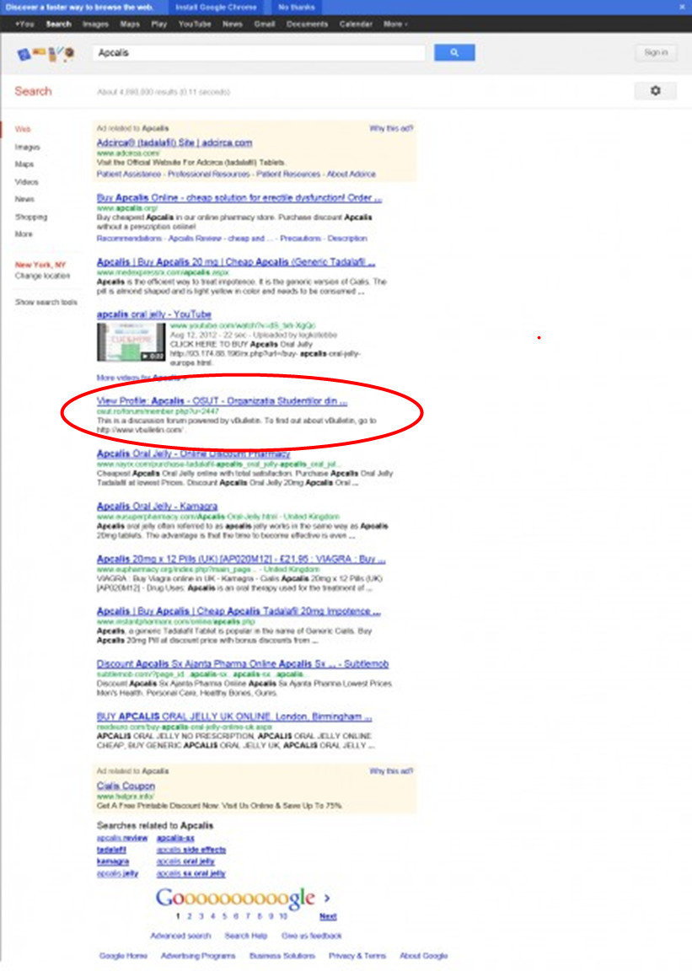
Task: Open Discount Apcalis Sx Ajanta Pharma result
Action: [242, 664]
